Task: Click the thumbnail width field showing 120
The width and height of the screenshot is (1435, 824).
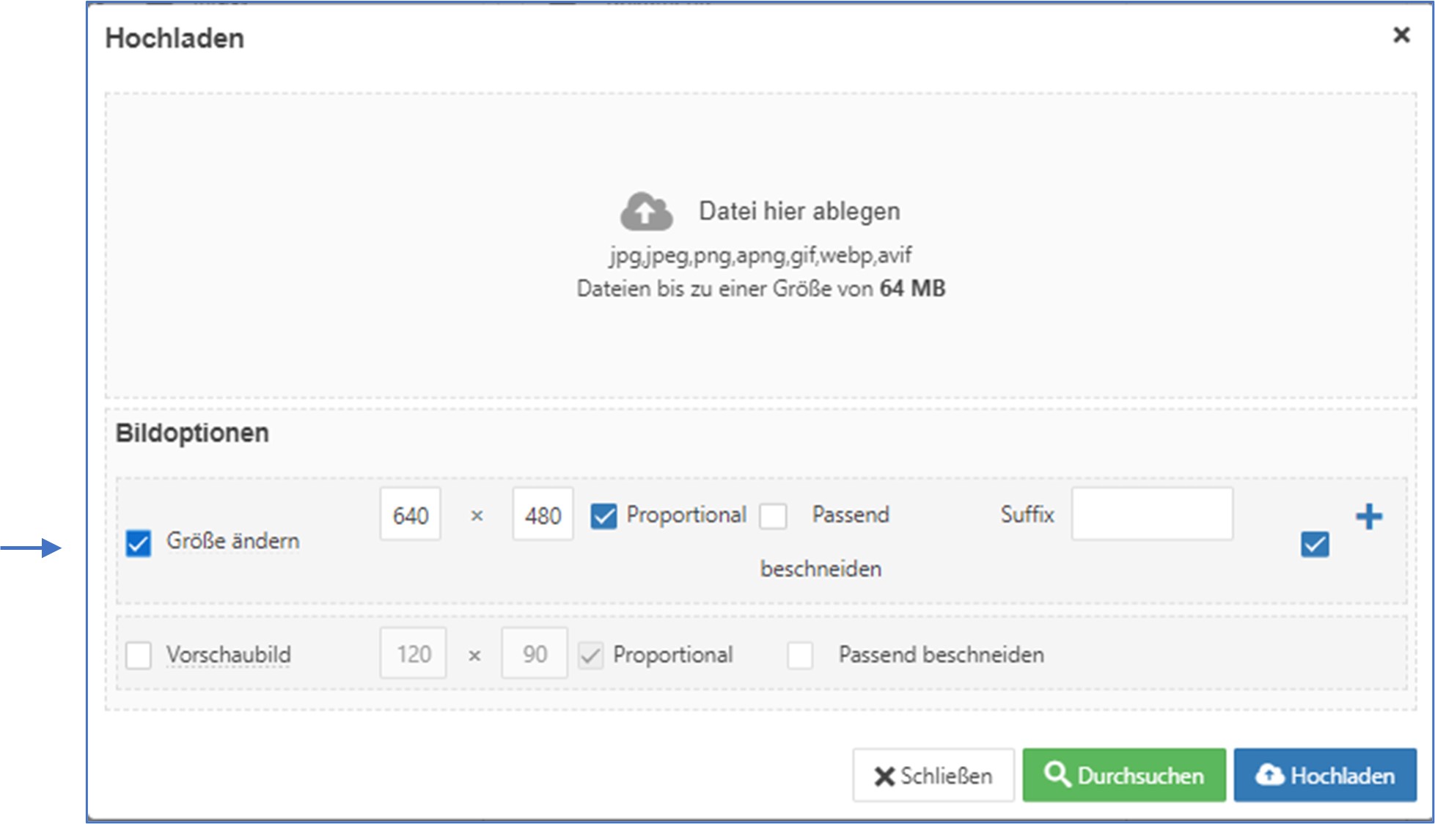Action: coord(414,654)
